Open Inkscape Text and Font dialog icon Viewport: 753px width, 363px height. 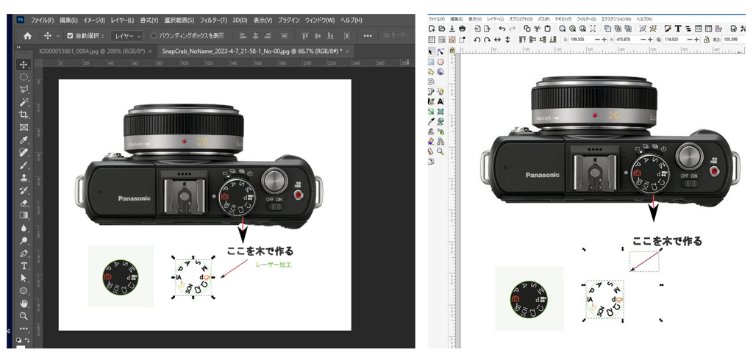tap(678, 29)
